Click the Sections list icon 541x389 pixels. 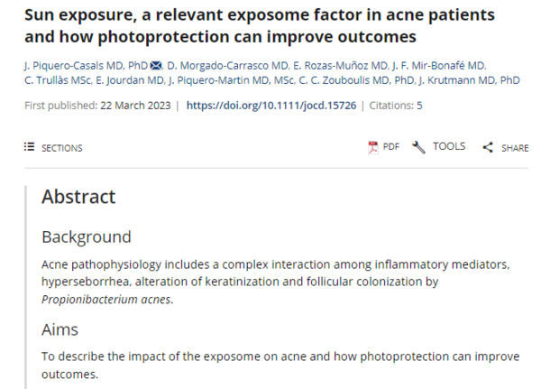(x=29, y=147)
